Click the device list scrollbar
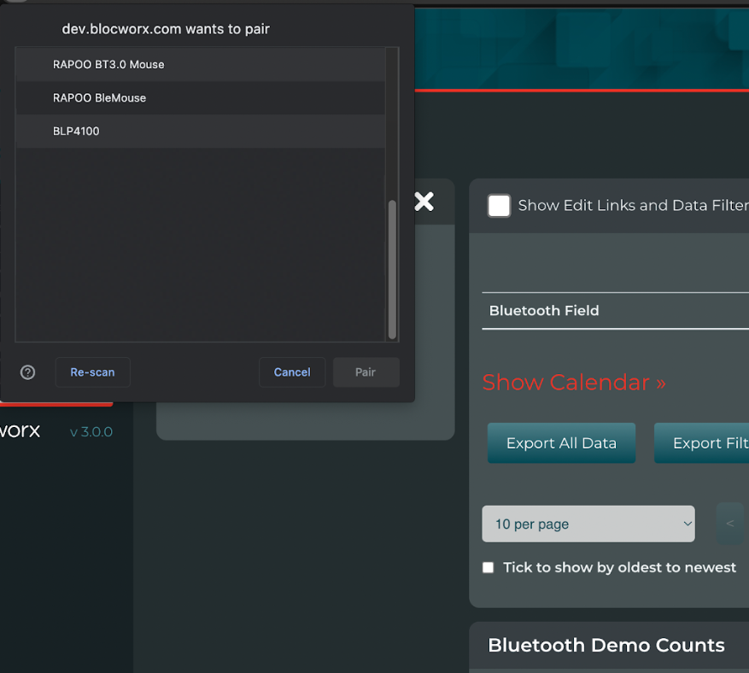 (x=392, y=269)
